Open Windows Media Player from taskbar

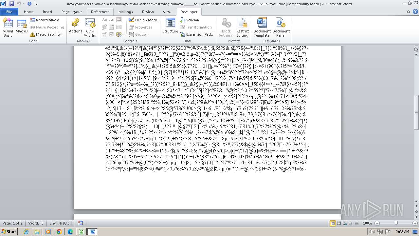pyautogui.click(x=48, y=232)
